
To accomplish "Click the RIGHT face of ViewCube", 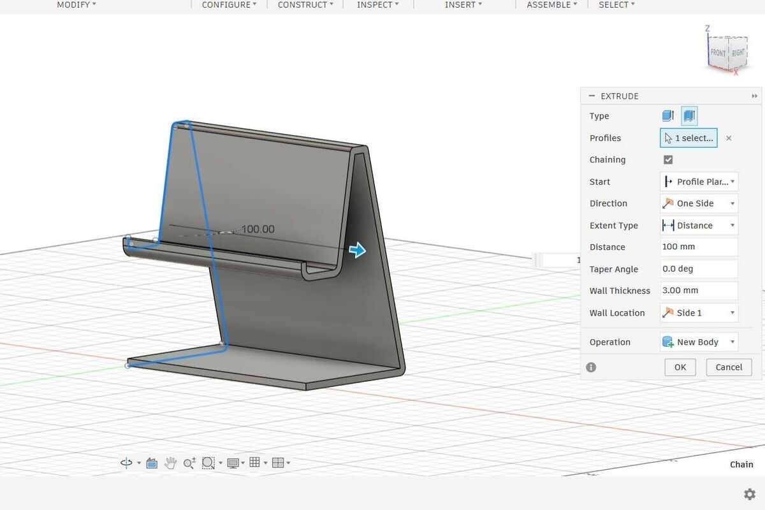I will 738,51.
